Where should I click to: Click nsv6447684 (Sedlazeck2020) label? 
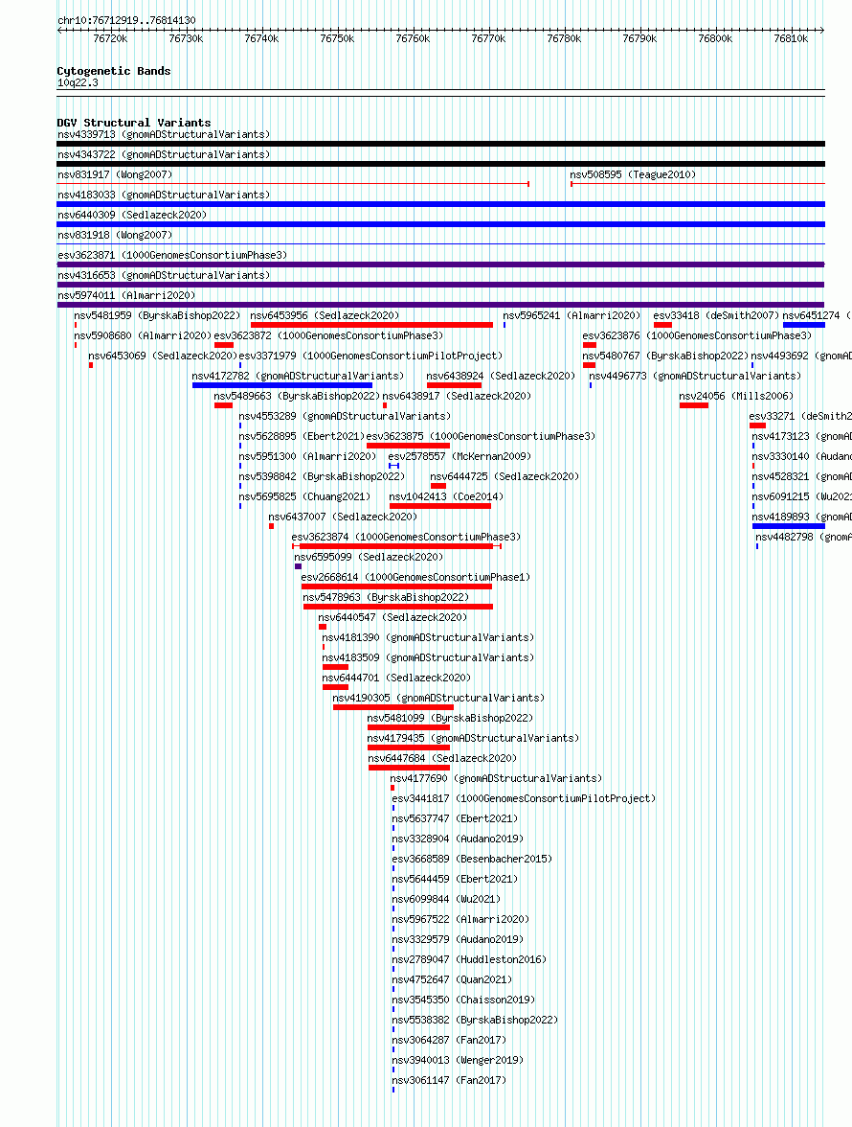(x=442, y=758)
